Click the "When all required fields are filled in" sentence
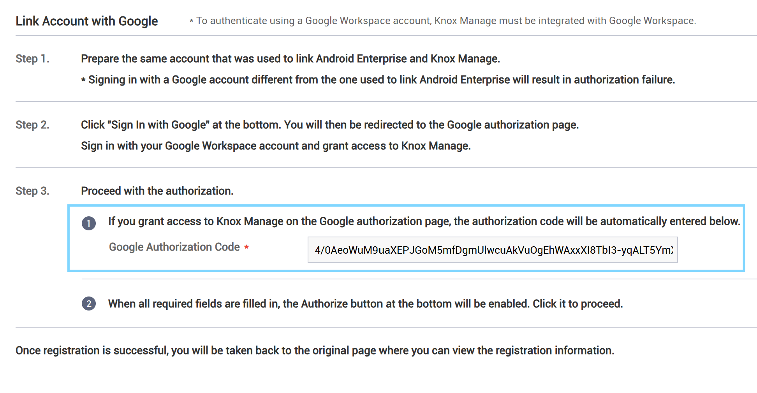This screenshot has height=393, width=757. [366, 304]
